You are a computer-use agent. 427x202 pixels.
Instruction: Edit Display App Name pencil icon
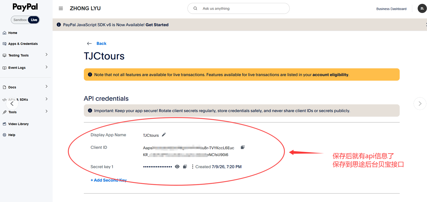click(x=164, y=135)
